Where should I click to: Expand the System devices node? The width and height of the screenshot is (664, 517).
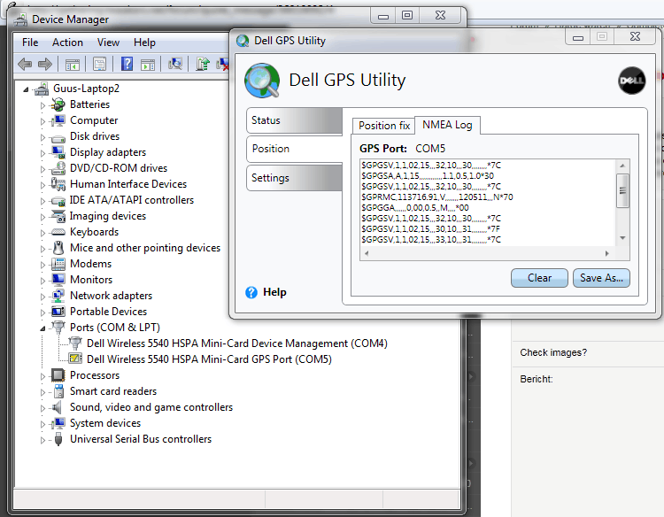coord(42,424)
